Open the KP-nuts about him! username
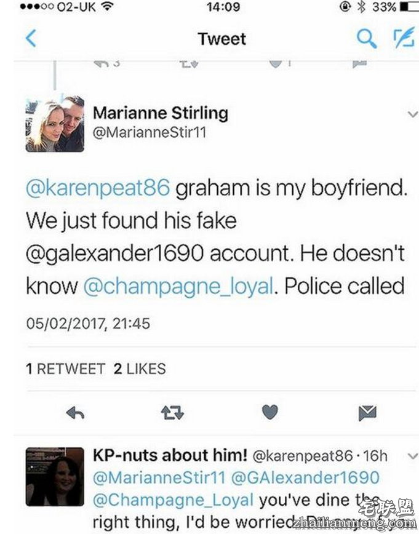 coord(170,456)
